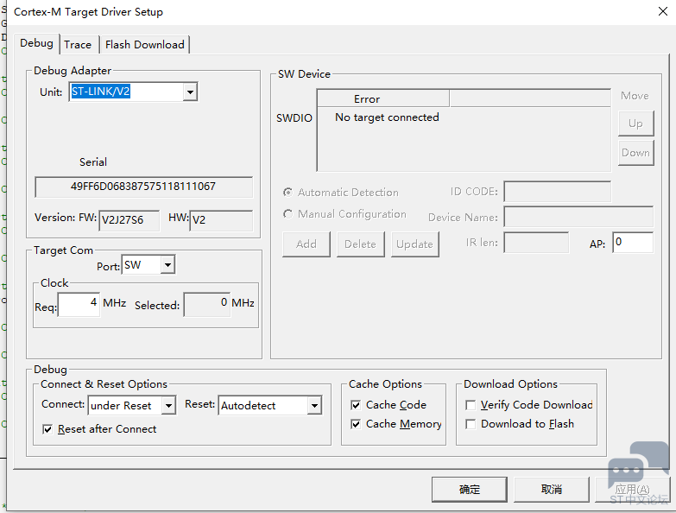This screenshot has height=513, width=676.
Task: Uncheck the Cache Memory option
Action: (357, 424)
